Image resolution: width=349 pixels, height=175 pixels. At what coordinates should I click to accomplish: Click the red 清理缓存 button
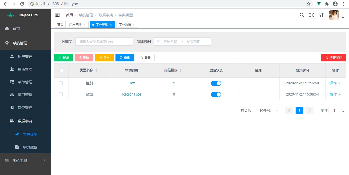click(x=333, y=58)
